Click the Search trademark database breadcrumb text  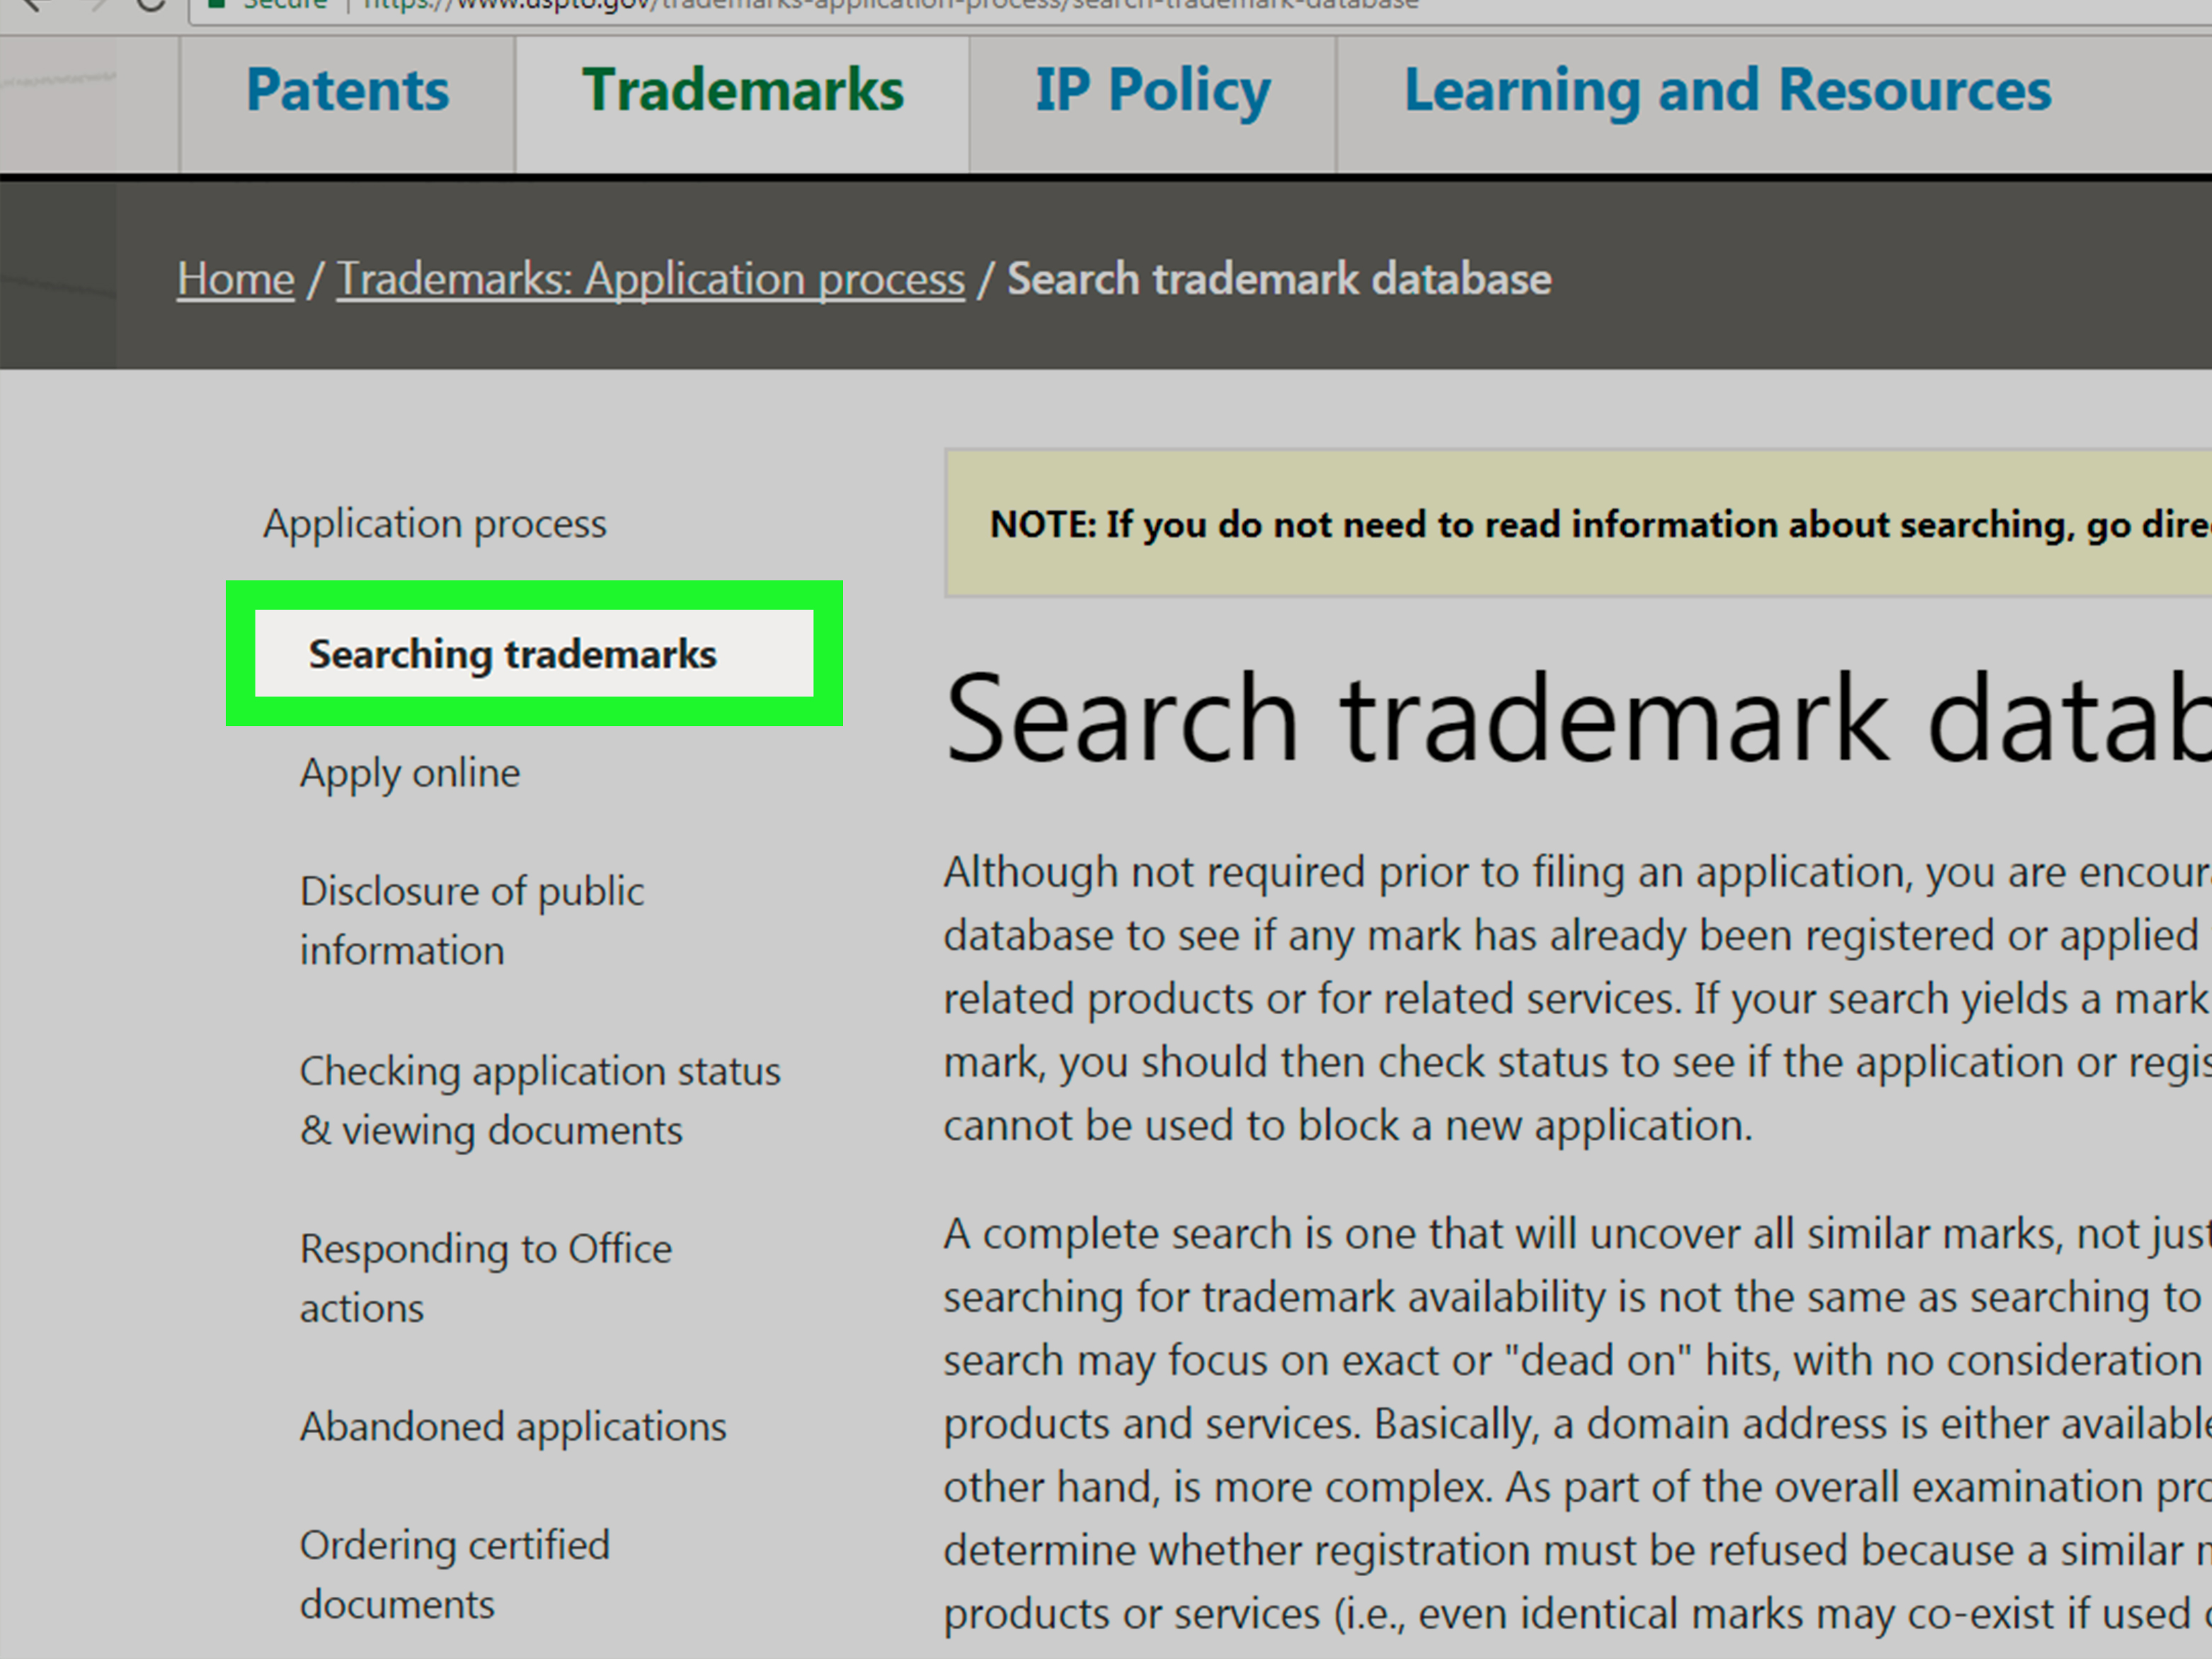coord(1279,279)
